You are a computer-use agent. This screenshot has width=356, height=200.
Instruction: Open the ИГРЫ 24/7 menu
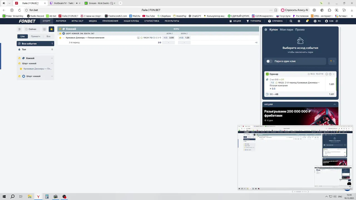tap(77, 21)
